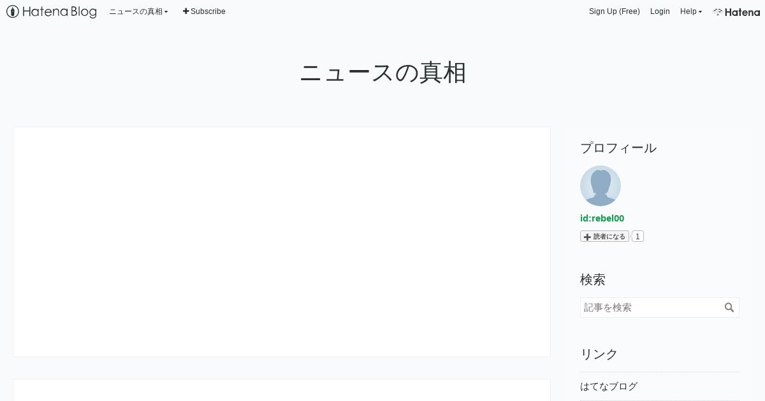Click the magnifier search icon
The height and width of the screenshot is (401, 765).
pos(729,307)
